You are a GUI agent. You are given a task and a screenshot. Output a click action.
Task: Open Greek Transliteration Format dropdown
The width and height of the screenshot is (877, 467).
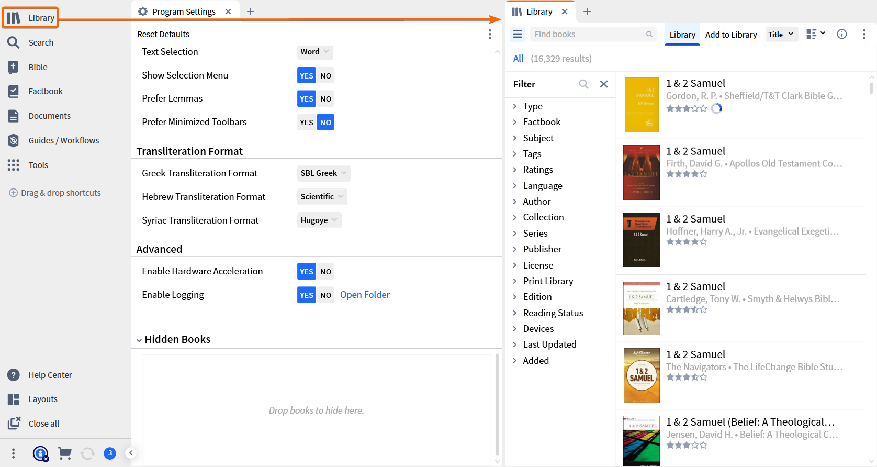point(323,173)
